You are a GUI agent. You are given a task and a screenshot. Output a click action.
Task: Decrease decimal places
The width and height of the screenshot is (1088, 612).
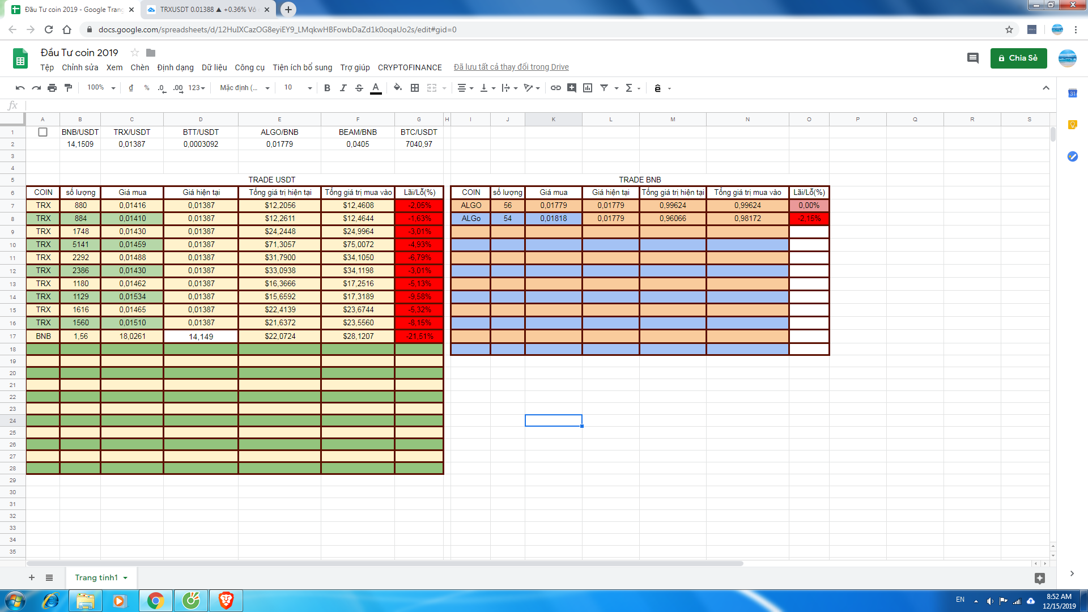(161, 88)
